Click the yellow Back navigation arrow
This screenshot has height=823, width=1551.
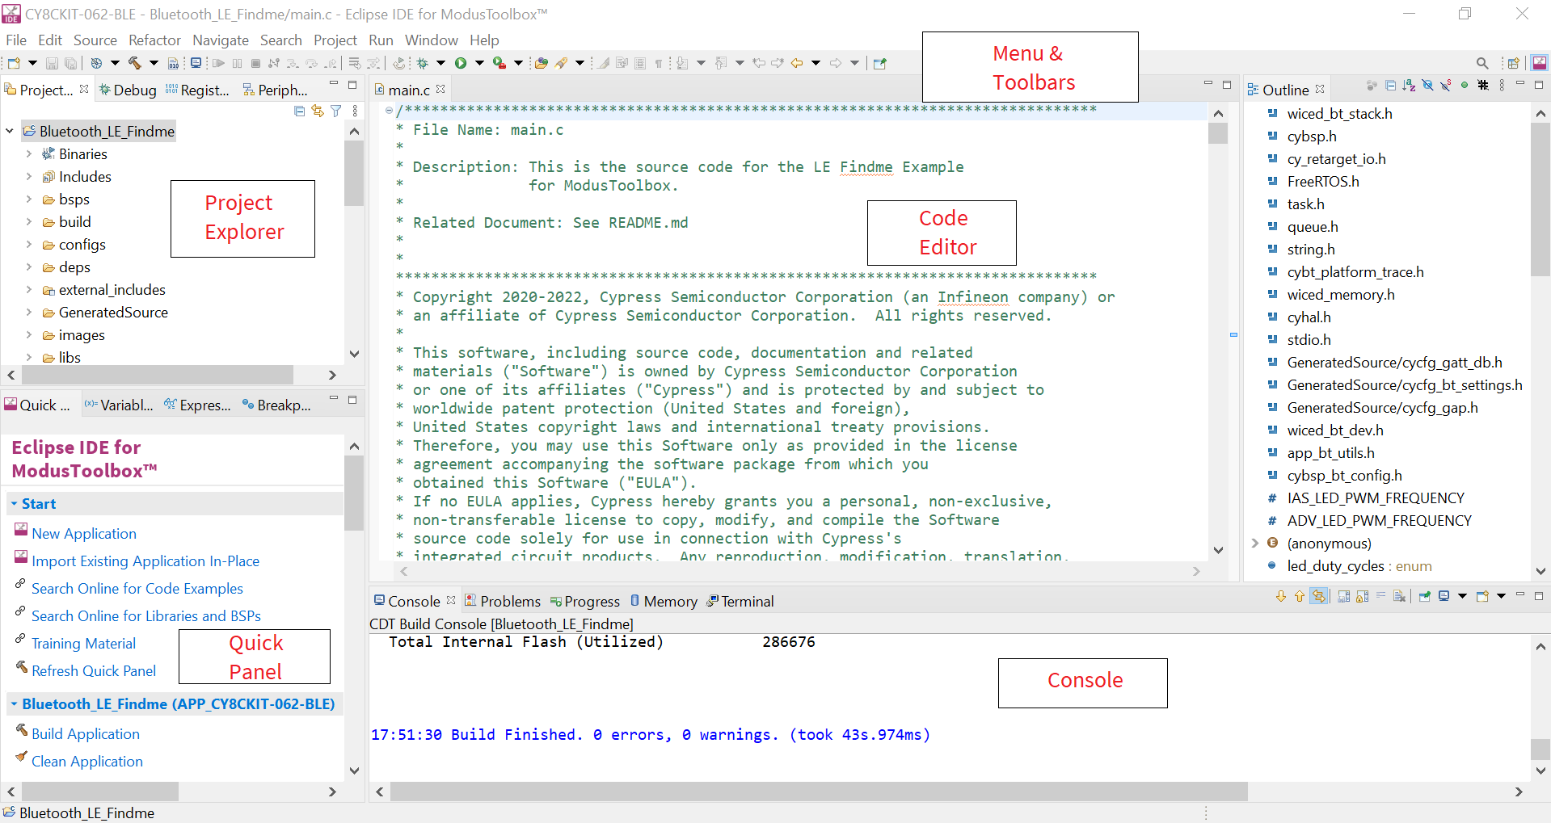[x=797, y=63]
